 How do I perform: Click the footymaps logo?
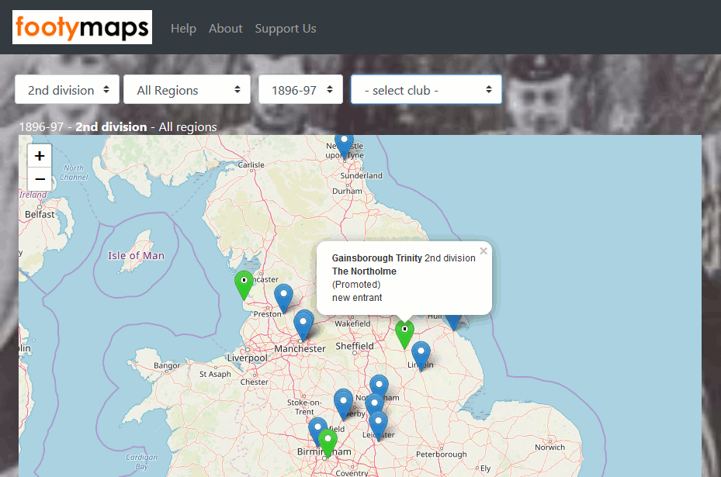[x=82, y=28]
